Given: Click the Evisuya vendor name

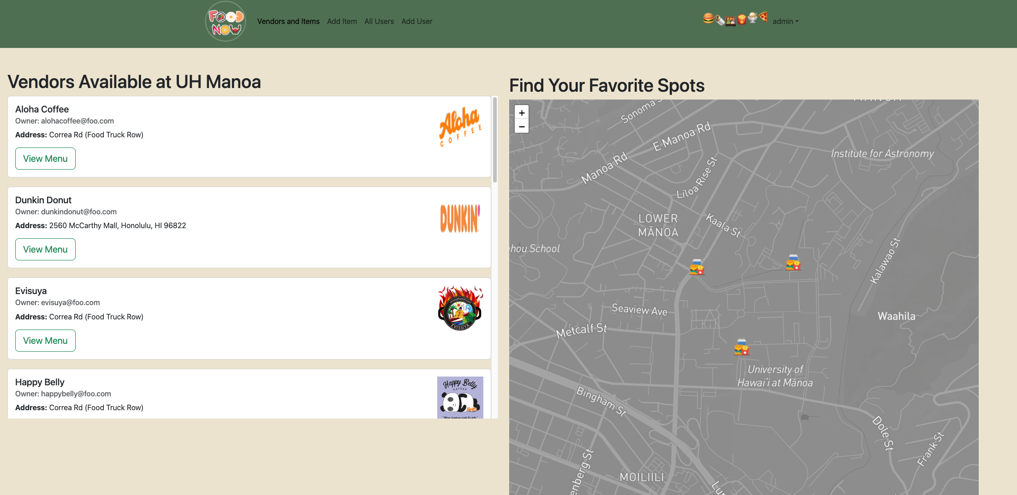Looking at the screenshot, I should click(31, 291).
